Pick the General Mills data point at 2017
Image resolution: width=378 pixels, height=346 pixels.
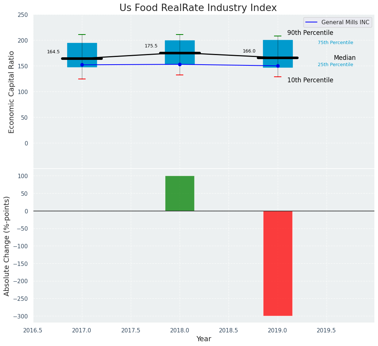[x=82, y=65]
